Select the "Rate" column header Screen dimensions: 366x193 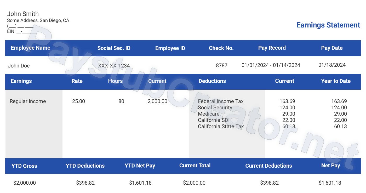77,81
